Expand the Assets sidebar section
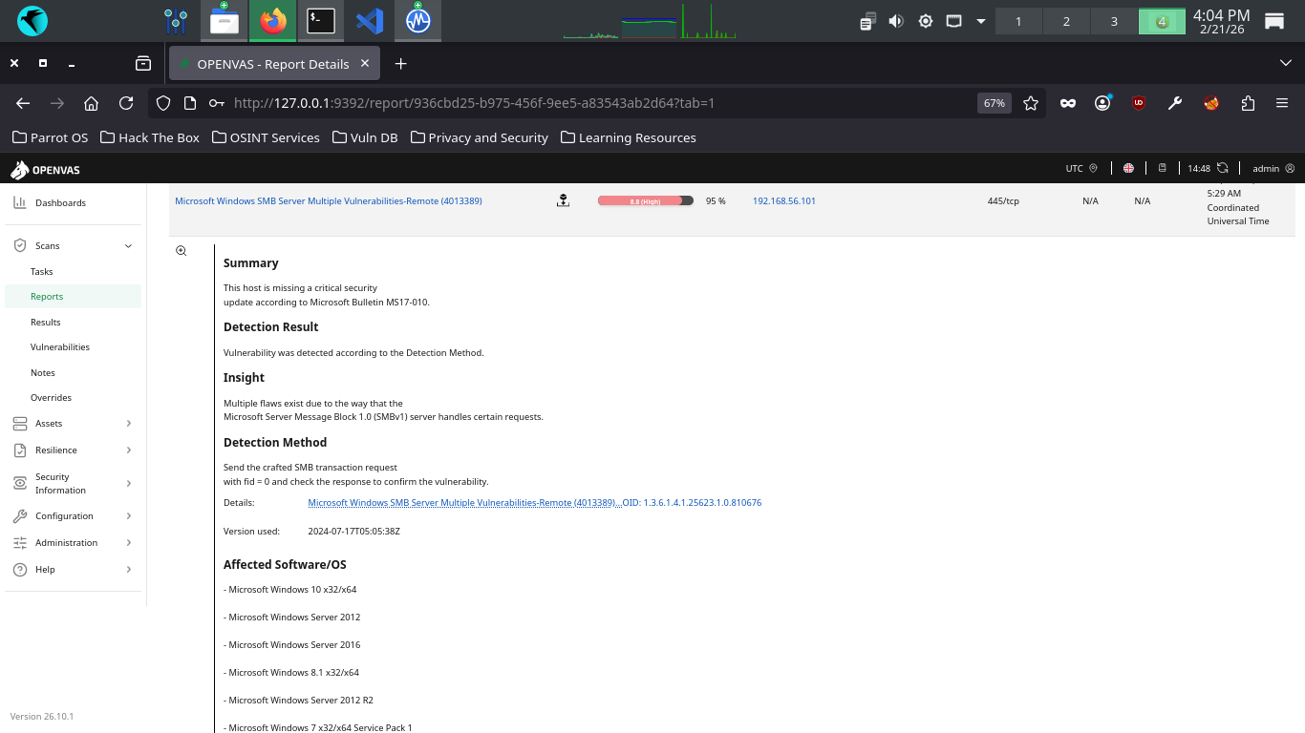 128,424
